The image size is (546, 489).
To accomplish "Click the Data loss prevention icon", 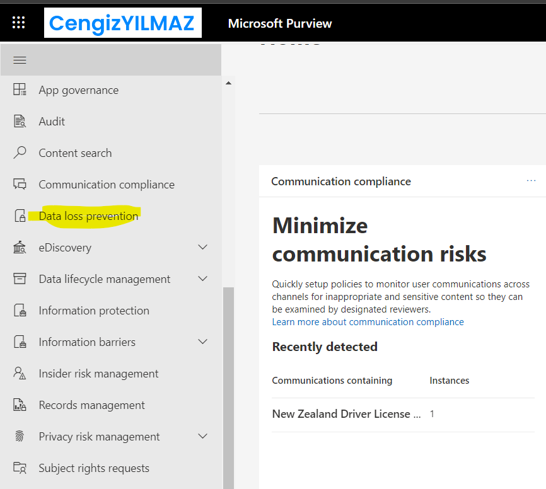I will [20, 216].
